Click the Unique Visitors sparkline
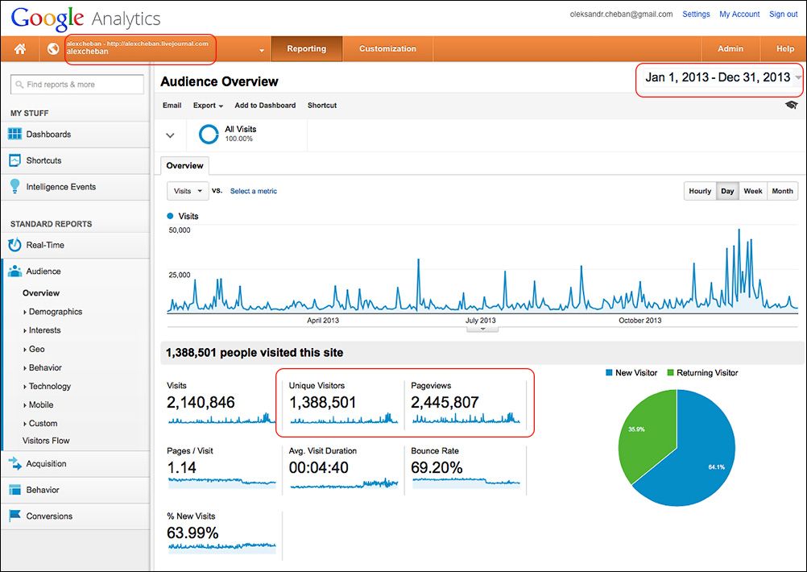Screen dimensions: 807x572 [x=344, y=418]
